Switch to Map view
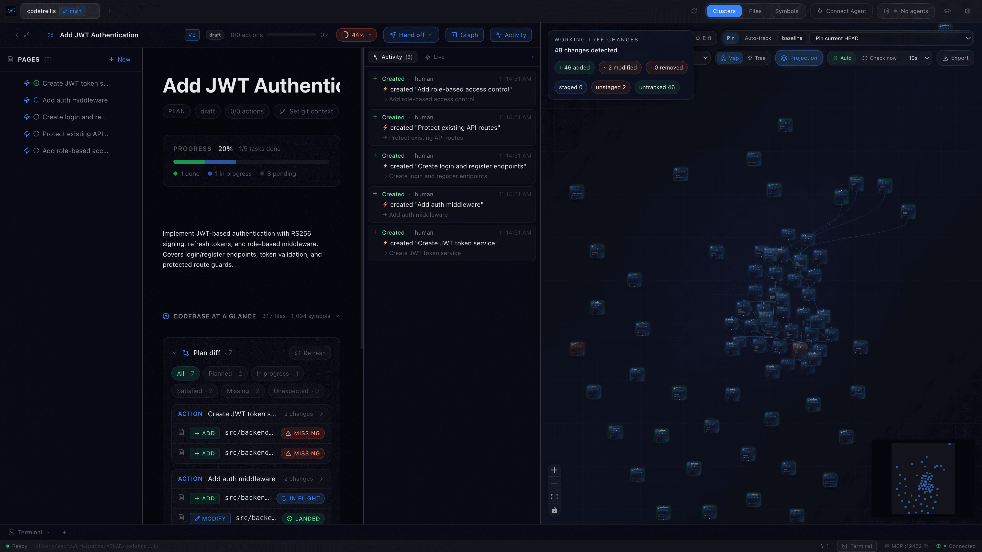This screenshot has height=552, width=982. [x=730, y=58]
